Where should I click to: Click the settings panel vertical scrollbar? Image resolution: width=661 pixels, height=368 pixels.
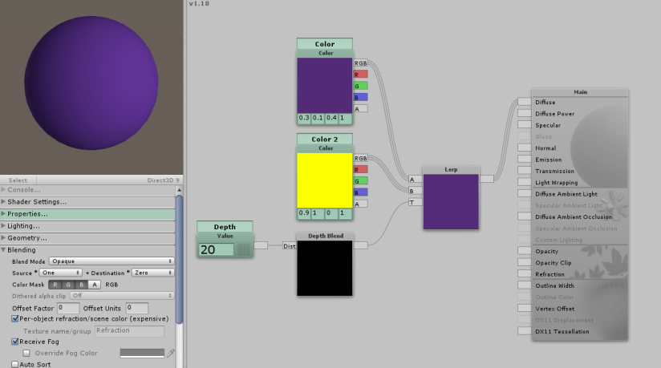pos(179,259)
